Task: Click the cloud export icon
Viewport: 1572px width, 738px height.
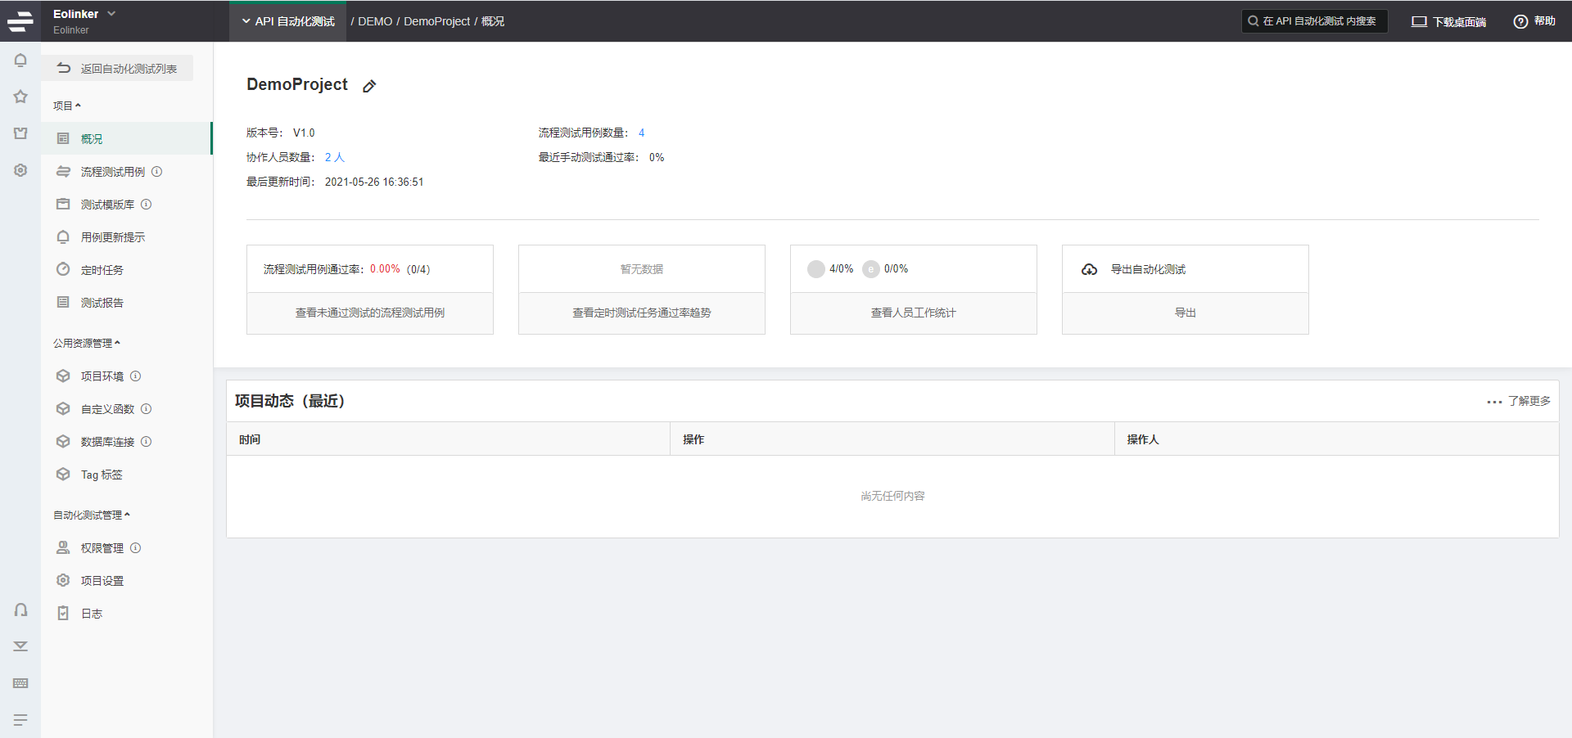Action: click(1089, 269)
